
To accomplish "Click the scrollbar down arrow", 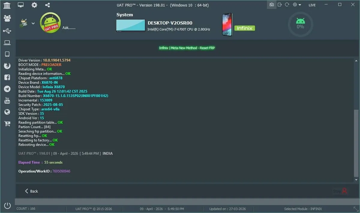I will (x=356, y=180).
